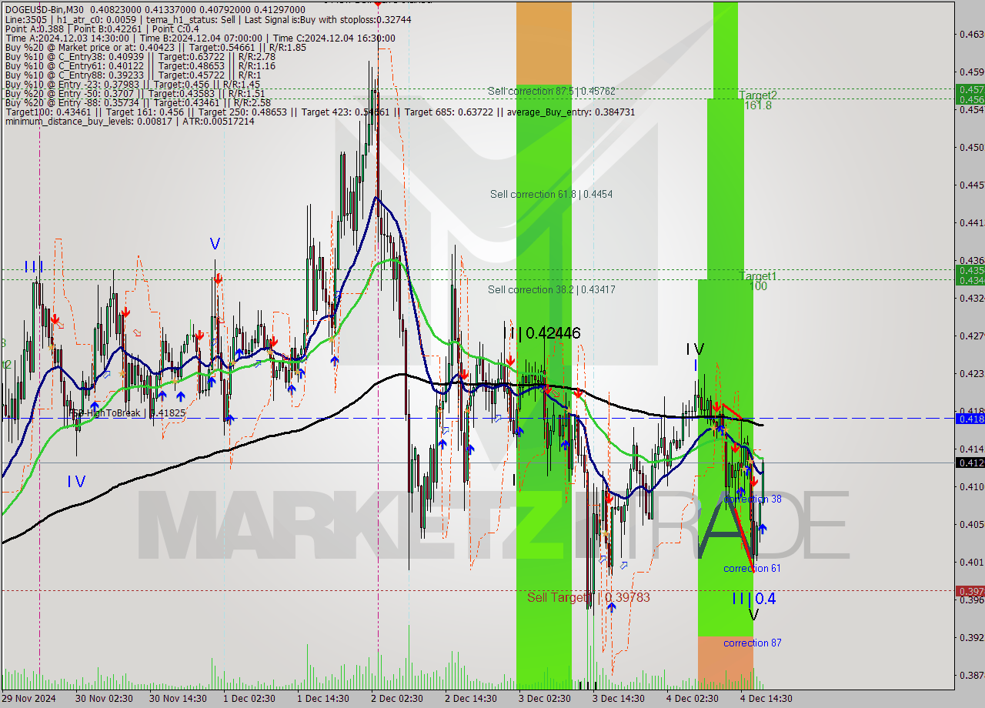Image resolution: width=985 pixels, height=708 pixels.
Task: Click the 'correction 61' label
Action: point(752,568)
